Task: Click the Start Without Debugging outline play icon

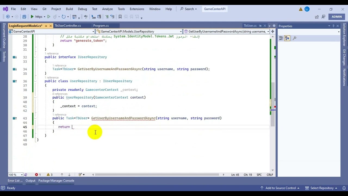Action: pyautogui.click(x=49, y=17)
